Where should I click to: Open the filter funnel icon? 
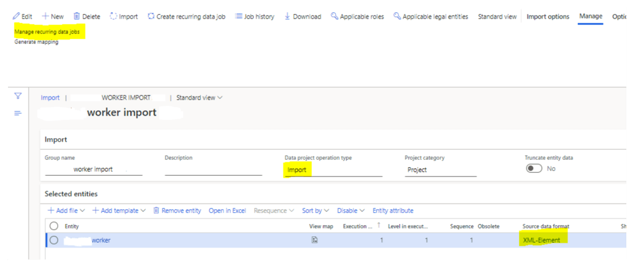pos(18,96)
